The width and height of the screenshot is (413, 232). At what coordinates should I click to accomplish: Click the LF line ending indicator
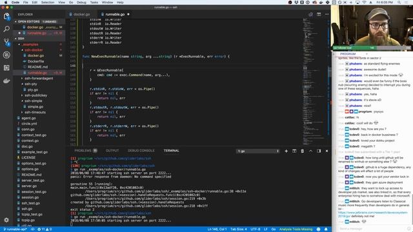[266, 229]
